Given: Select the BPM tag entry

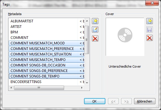Looking at the screenshot, I should click(47, 32).
